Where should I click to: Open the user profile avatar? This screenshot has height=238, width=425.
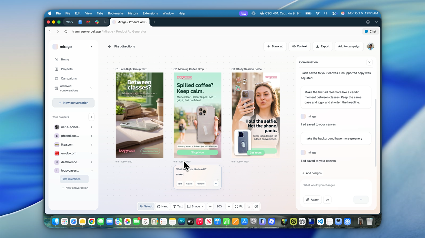click(x=370, y=46)
